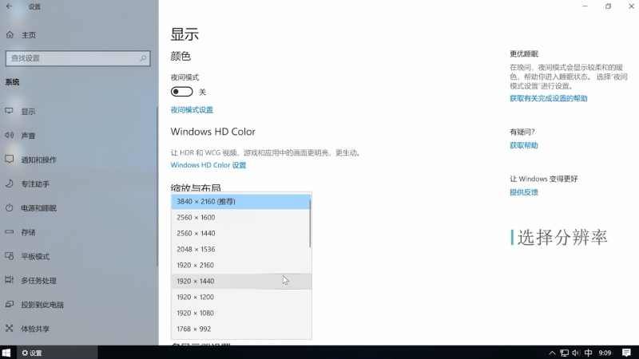Image resolution: width=639 pixels, height=359 pixels.
Task: Pick 1920 × 1440 resolution
Action: [x=241, y=281]
